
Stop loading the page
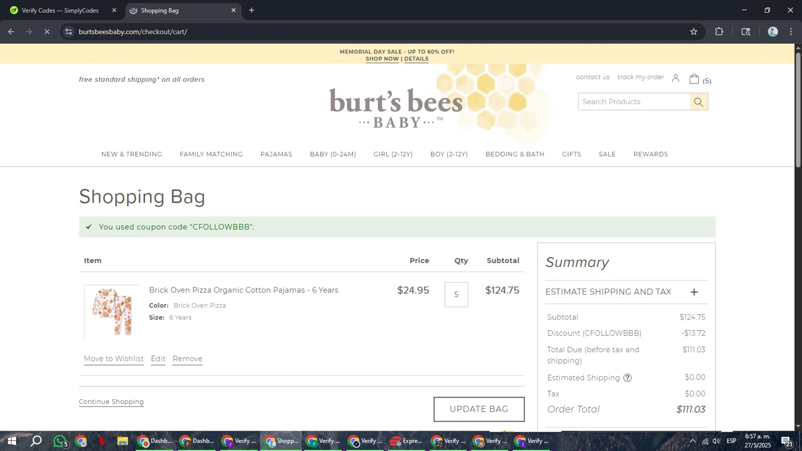(47, 32)
